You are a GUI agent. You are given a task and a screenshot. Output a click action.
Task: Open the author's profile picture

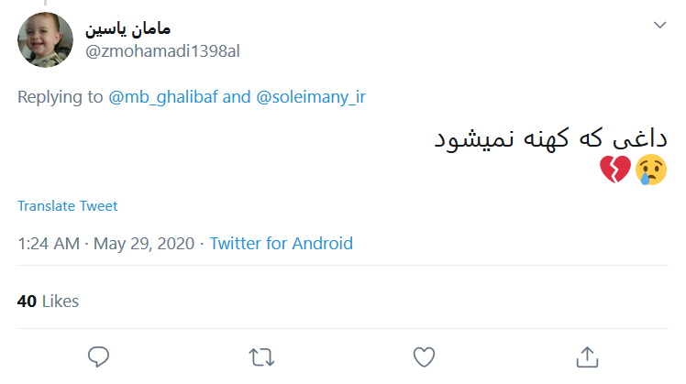45,39
